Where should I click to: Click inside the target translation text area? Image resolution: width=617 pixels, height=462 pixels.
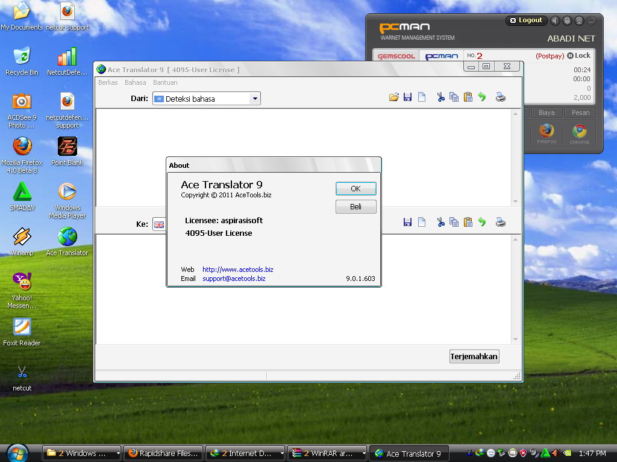tap(303, 289)
